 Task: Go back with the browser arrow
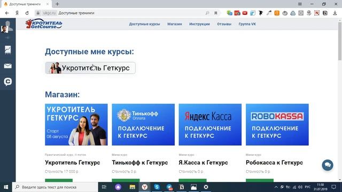(7, 13)
